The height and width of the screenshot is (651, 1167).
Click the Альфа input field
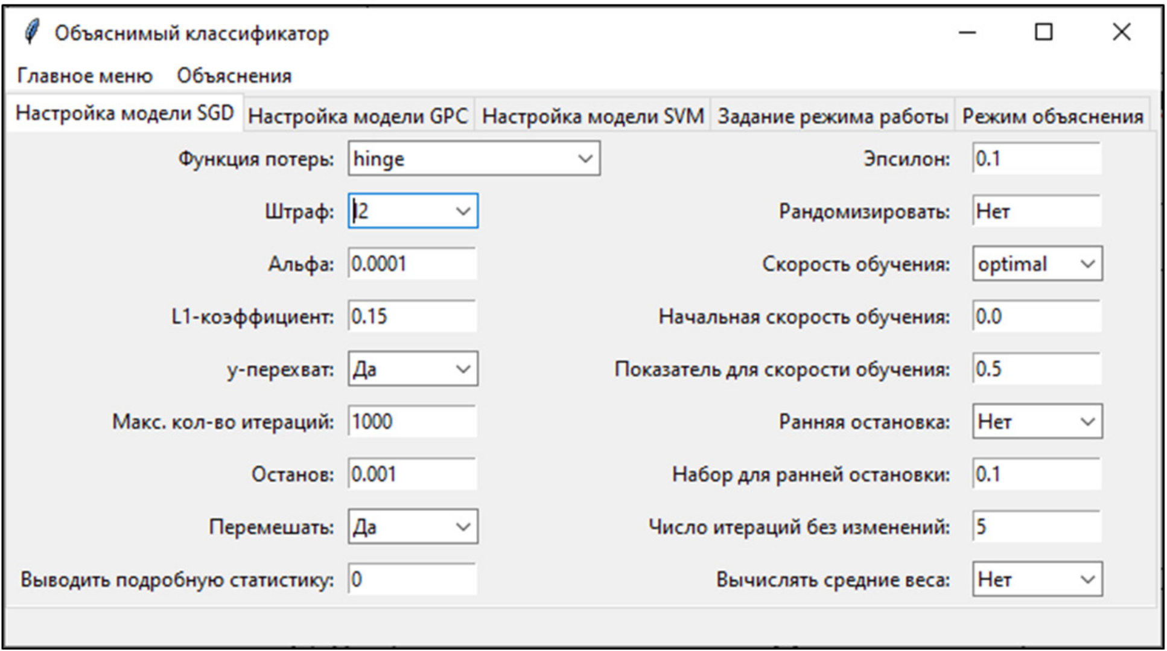[412, 264]
